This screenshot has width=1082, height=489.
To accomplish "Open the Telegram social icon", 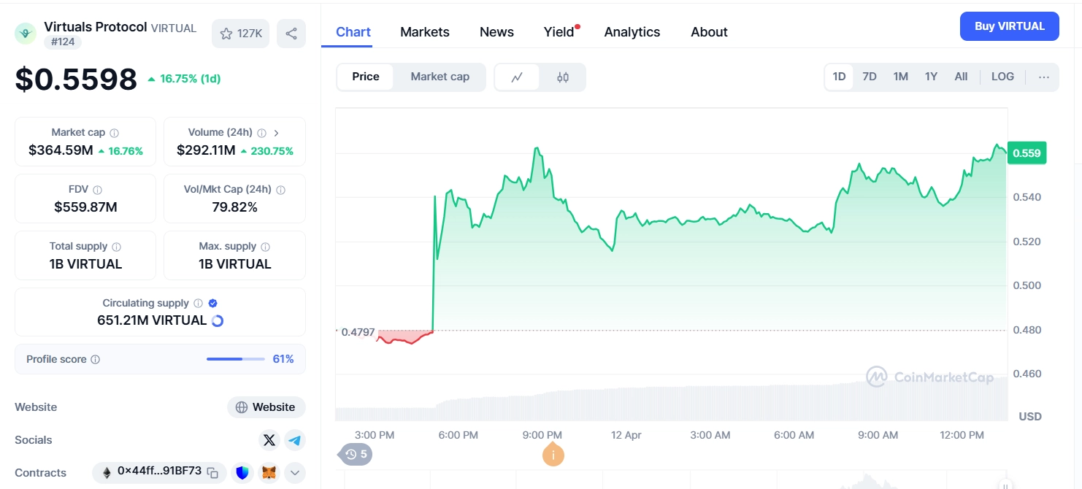I will (x=295, y=440).
